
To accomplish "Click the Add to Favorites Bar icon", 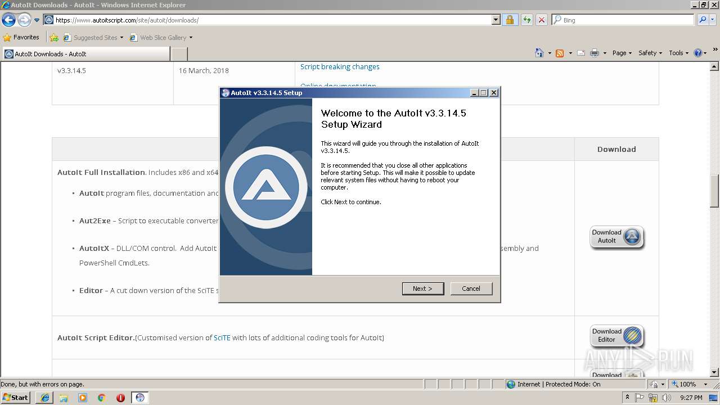I will click(x=54, y=38).
